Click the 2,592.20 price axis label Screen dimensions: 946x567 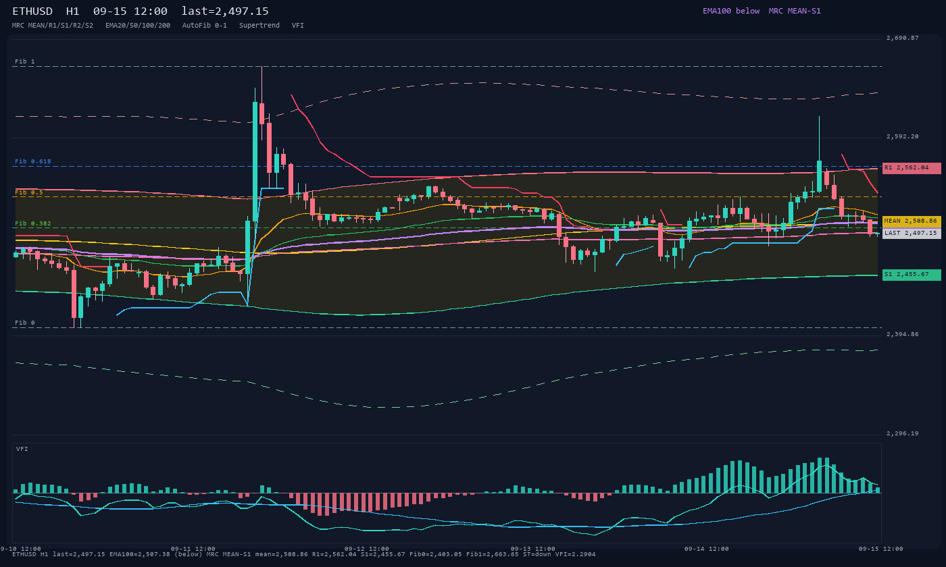(903, 136)
